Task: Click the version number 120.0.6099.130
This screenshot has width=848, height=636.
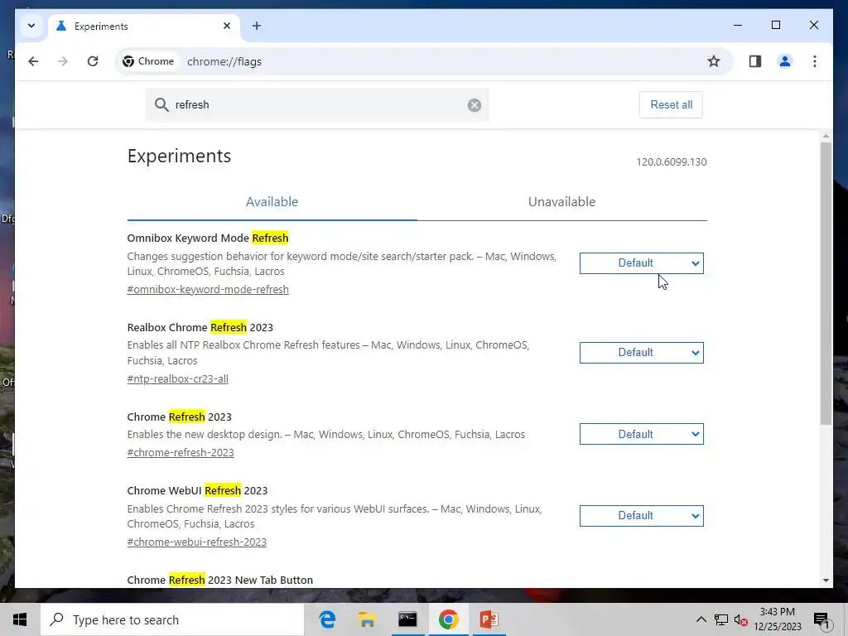Action: (671, 162)
